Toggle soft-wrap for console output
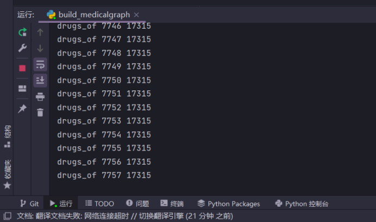376x222 pixels. [40, 64]
